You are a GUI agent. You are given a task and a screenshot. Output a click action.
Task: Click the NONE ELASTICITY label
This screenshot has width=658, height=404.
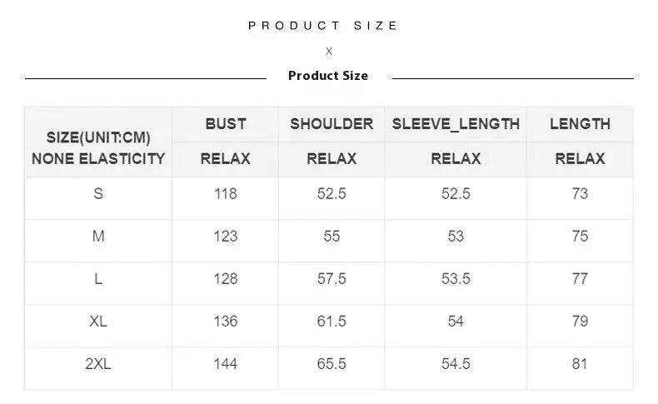pyautogui.click(x=98, y=158)
